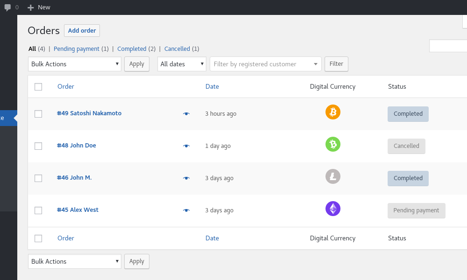Click the comments bubble icon in top bar
467x280 pixels.
click(x=8, y=7)
